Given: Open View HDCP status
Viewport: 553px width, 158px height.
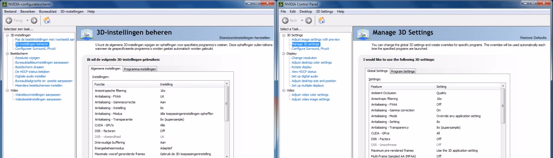Looking at the screenshot, I should pos(304,71).
